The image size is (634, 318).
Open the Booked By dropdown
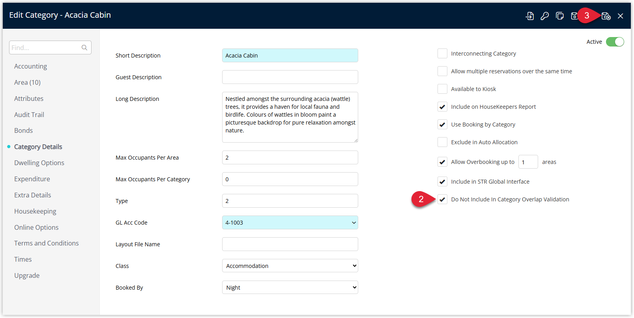290,288
